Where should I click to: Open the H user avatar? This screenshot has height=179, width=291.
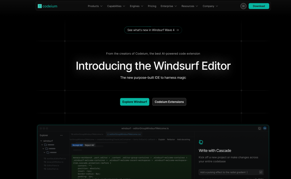[243, 6]
